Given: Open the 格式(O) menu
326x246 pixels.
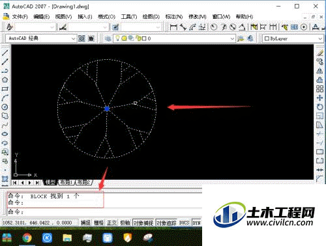Looking at the screenshot, I should (x=106, y=17).
